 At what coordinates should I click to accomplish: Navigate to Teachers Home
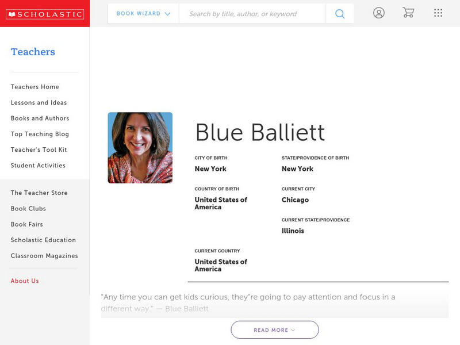coord(34,87)
